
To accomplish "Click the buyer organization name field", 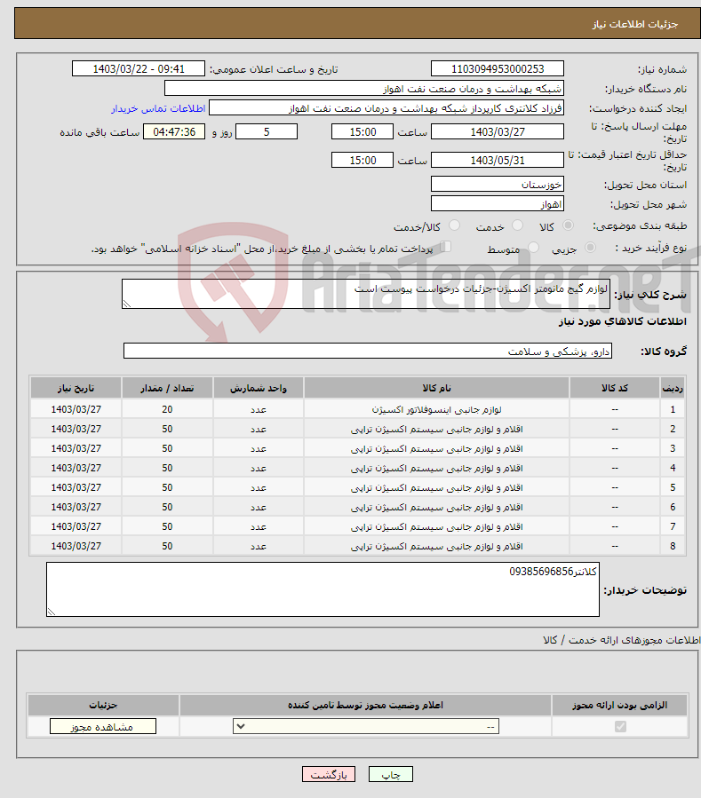I will 364,89.
